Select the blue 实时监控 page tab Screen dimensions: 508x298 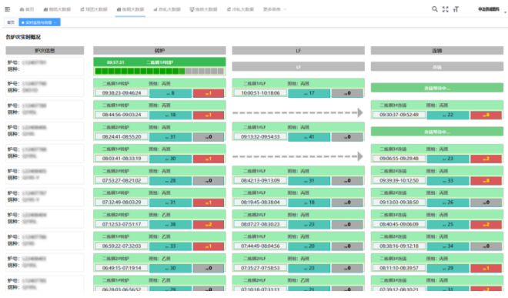pos(38,22)
